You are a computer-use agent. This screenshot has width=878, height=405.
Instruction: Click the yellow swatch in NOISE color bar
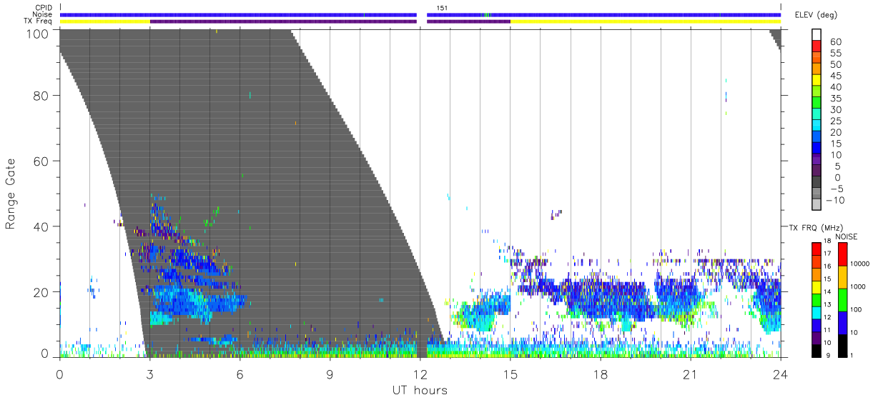(842, 277)
